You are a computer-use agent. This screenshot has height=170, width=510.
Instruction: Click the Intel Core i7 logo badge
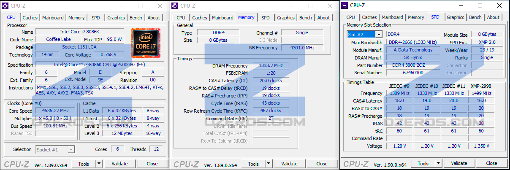(146, 43)
